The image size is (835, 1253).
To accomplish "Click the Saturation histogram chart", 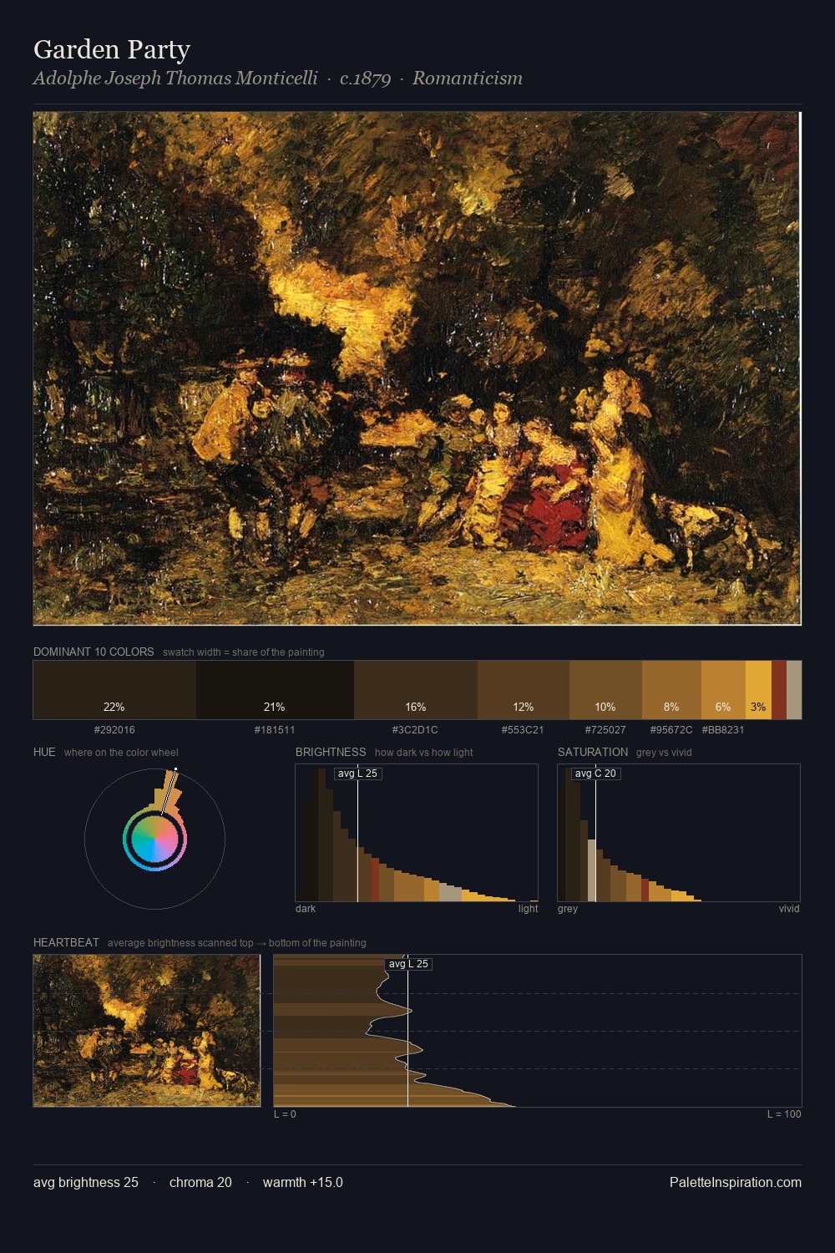I will point(679,833).
